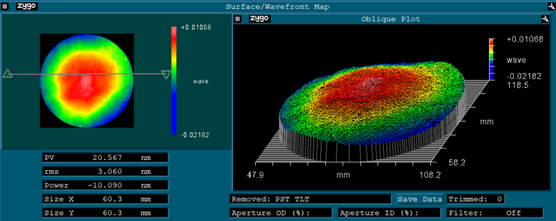Toggle the Filter Off control

tap(494, 213)
